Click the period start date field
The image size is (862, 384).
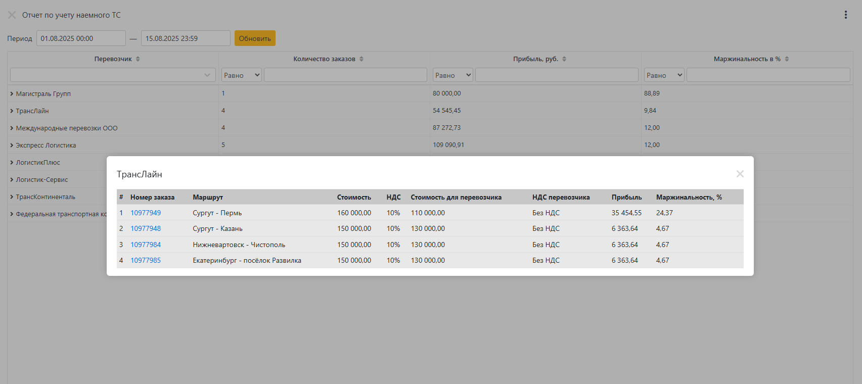pos(81,38)
